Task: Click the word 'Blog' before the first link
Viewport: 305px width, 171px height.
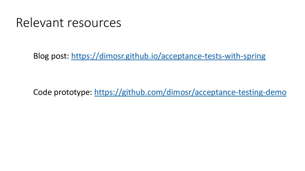Action: click(x=39, y=56)
